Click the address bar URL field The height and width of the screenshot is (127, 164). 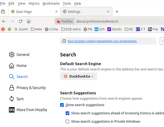coord(114,21)
